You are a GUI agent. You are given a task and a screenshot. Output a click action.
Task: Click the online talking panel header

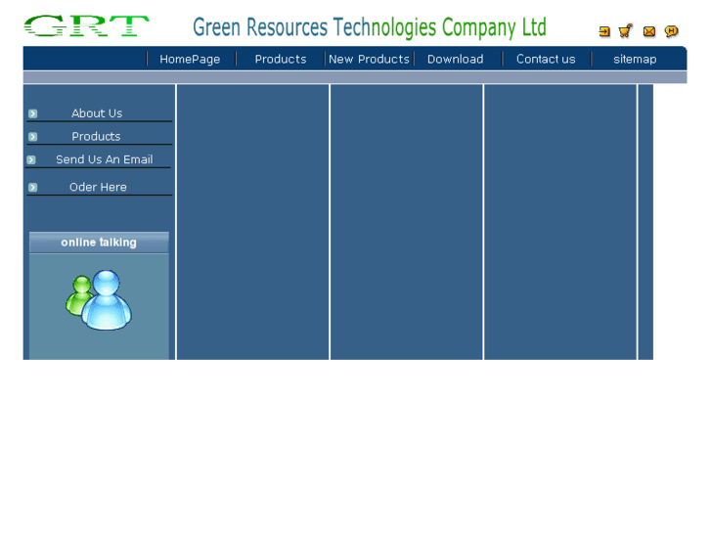[99, 243]
